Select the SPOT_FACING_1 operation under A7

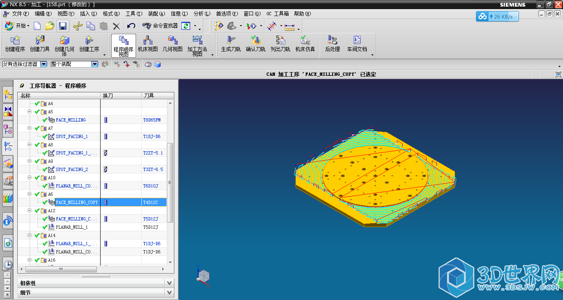point(72,136)
